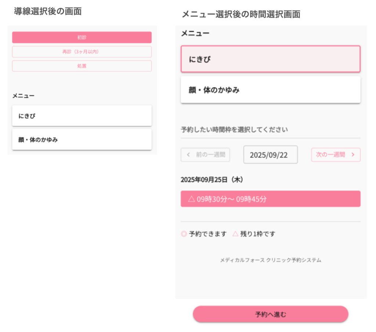Select the 処置 visit type
The height and width of the screenshot is (332, 376).
[82, 66]
